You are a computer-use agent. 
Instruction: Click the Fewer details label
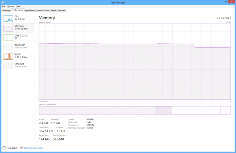pyautogui.click(x=12, y=148)
